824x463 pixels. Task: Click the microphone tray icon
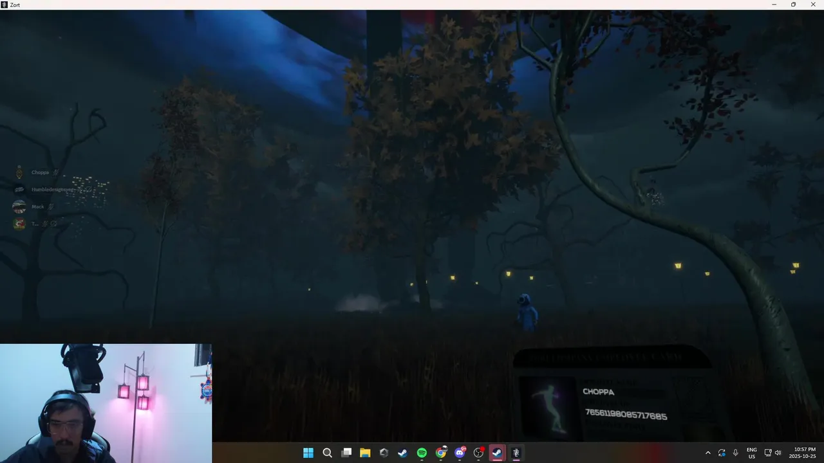735,453
